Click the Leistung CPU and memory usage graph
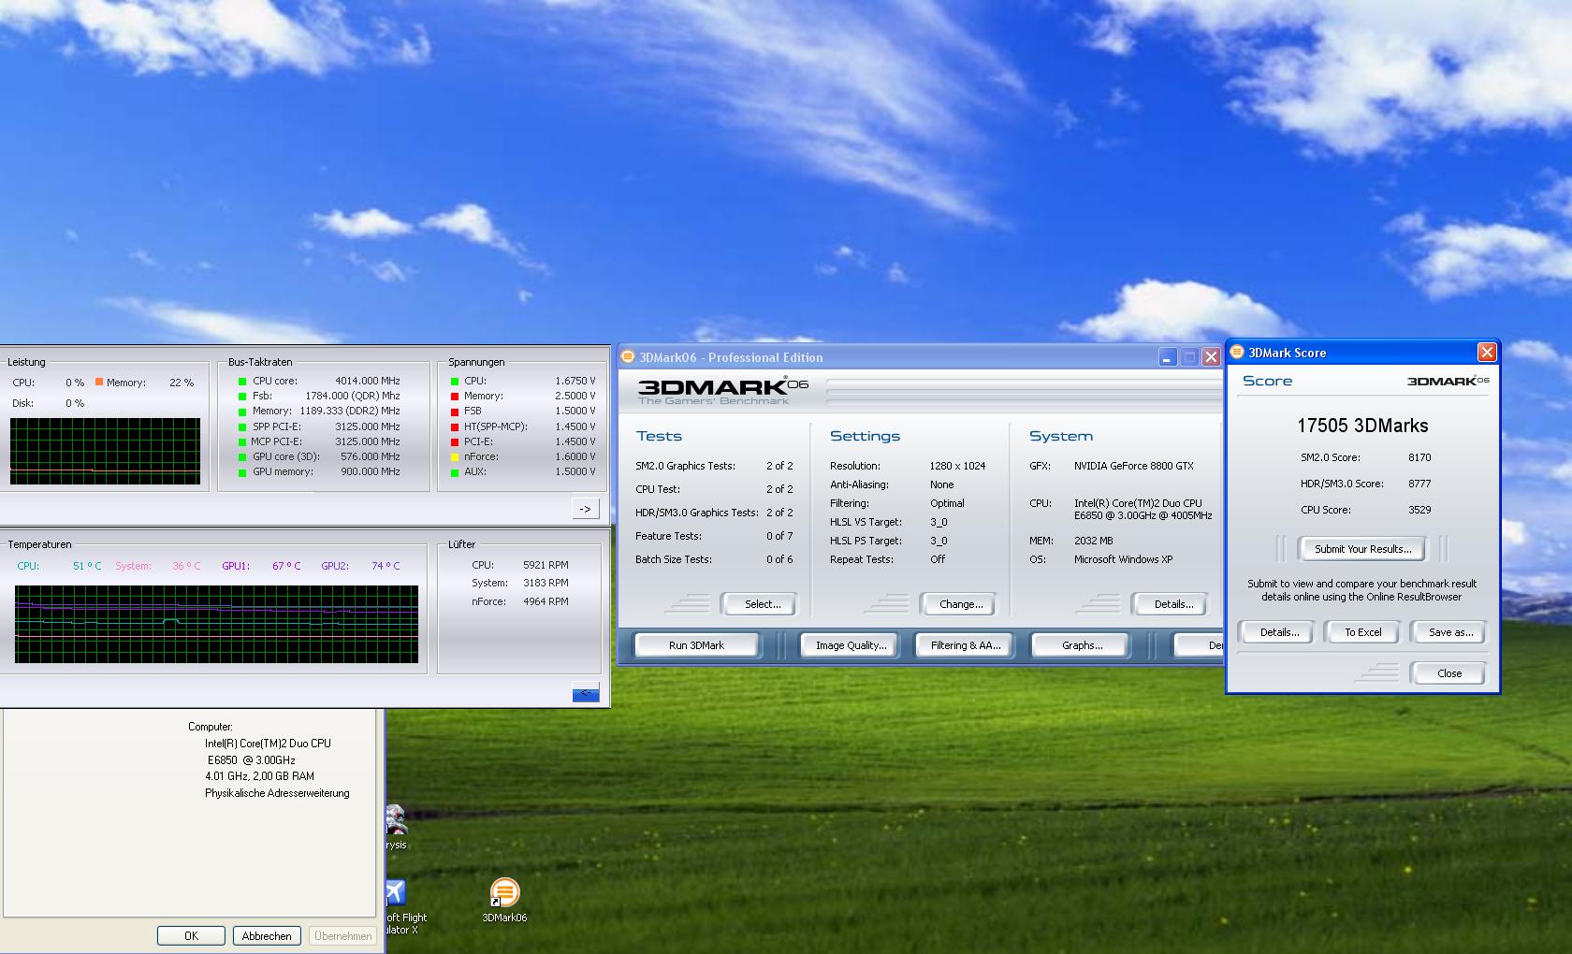The width and height of the screenshot is (1572, 954). click(105, 451)
